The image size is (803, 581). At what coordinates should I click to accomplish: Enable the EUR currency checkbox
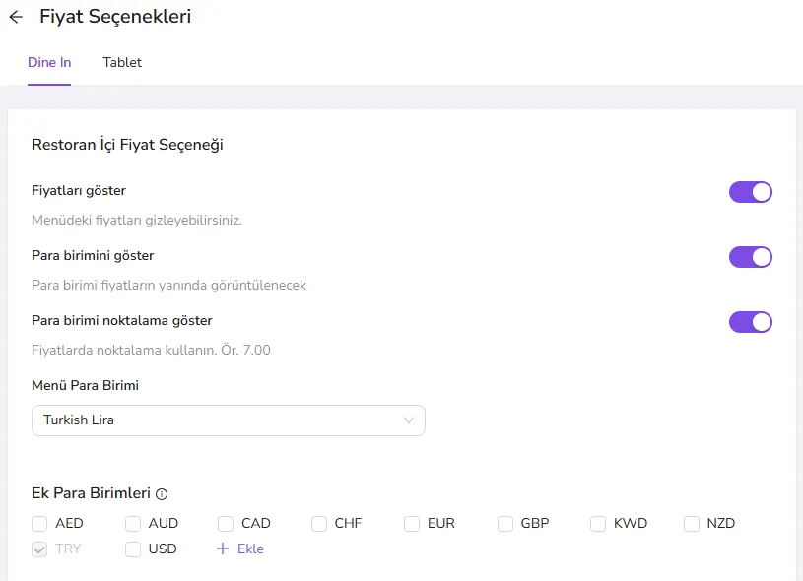(x=412, y=524)
